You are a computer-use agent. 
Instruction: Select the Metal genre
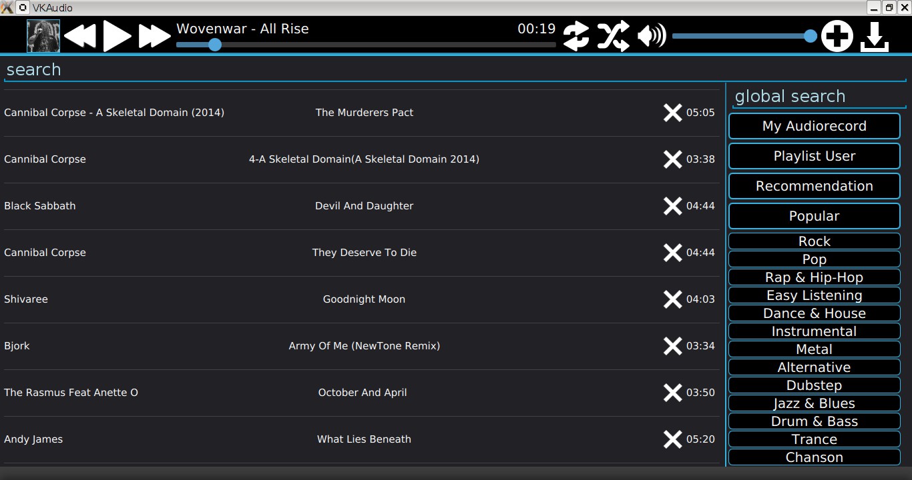coord(814,349)
